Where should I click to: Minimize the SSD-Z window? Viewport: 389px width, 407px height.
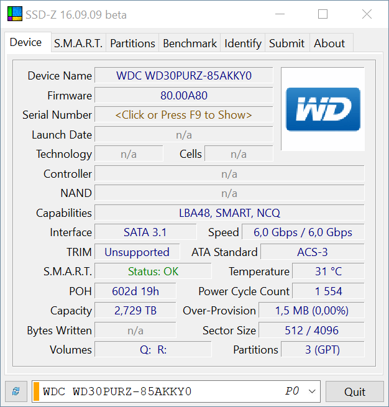point(280,14)
